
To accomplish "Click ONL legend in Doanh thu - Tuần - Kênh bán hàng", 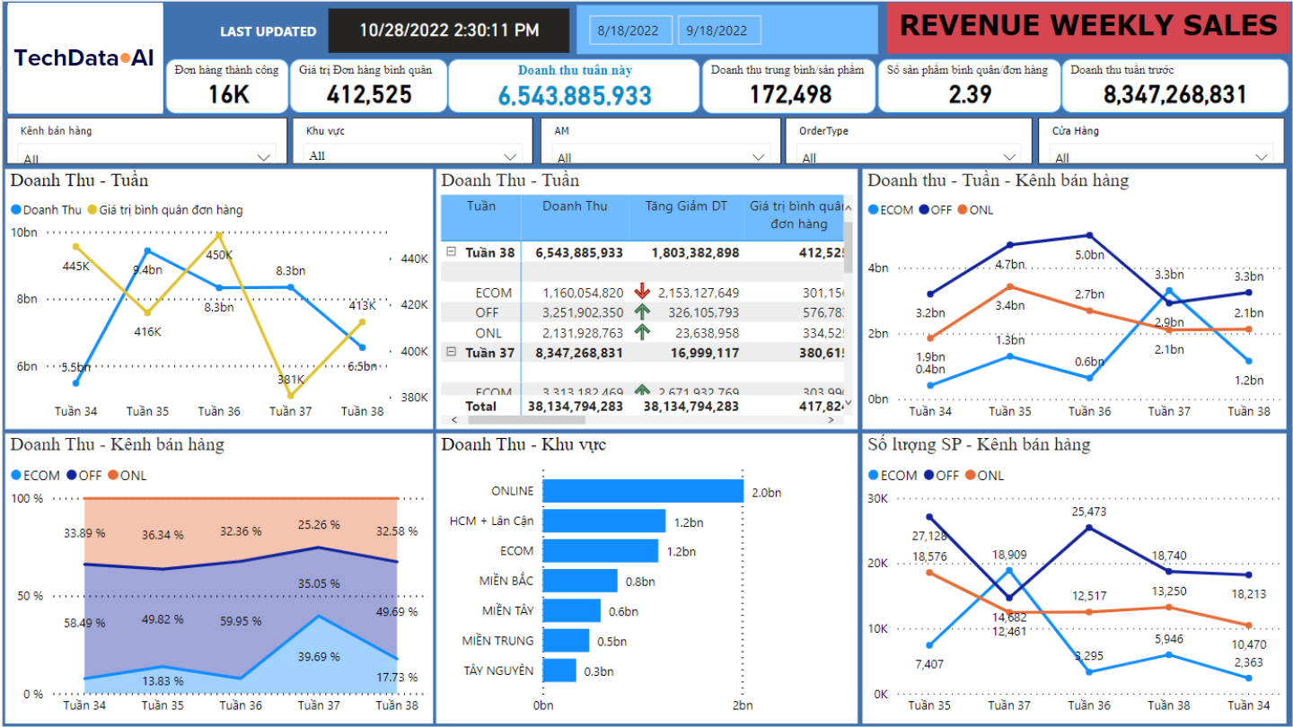I will point(975,210).
